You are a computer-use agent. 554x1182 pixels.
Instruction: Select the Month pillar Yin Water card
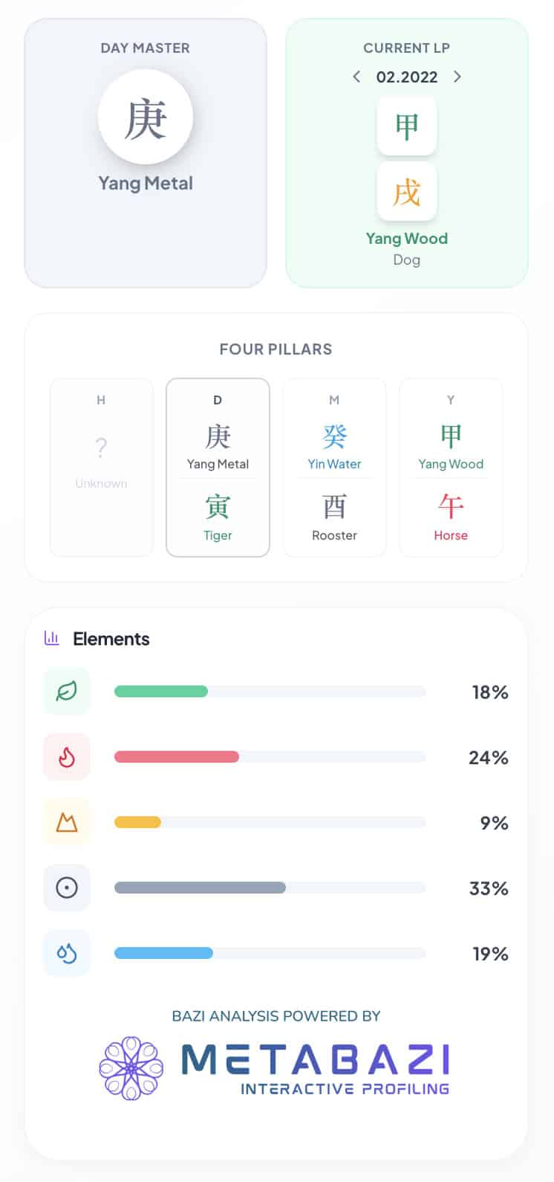(334, 467)
